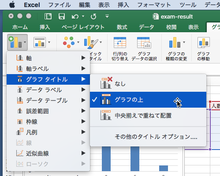220x176 pixels.
Task: Click the exam-result Excel file icon
Action: [156, 16]
